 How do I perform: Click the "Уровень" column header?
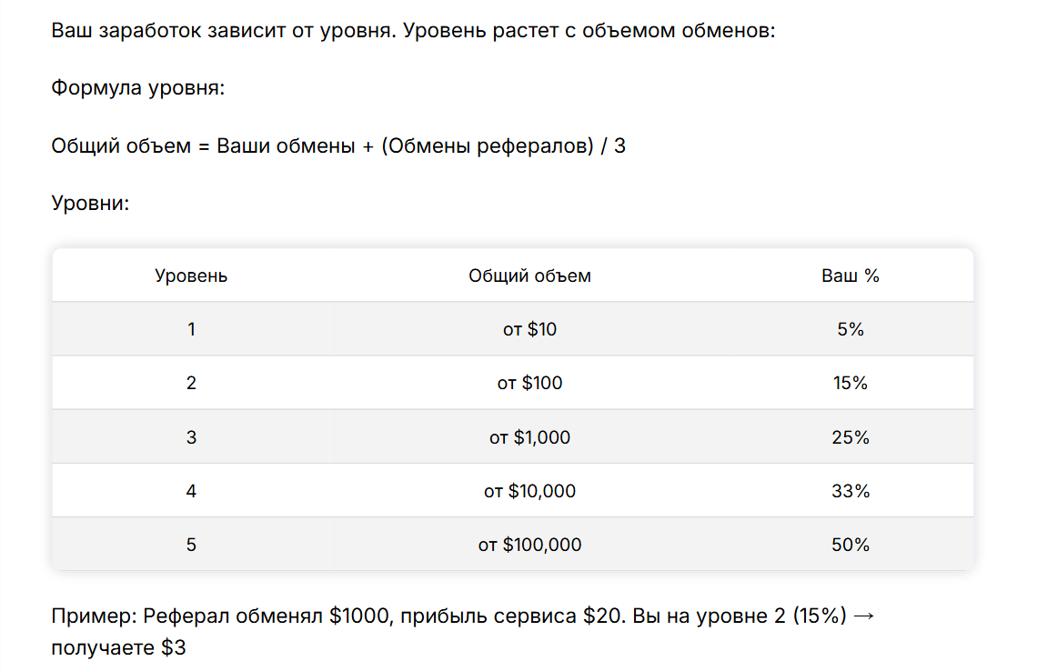coord(191,275)
